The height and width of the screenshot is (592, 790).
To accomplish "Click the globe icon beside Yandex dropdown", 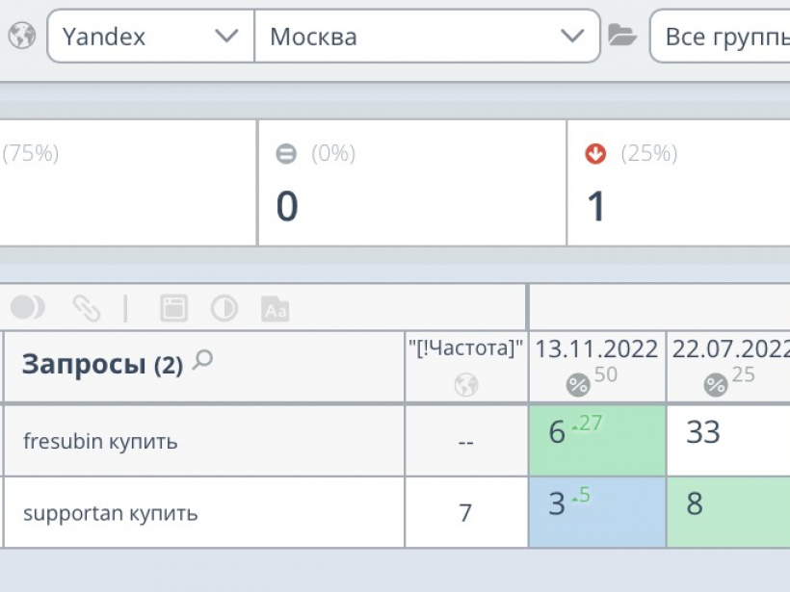I will pyautogui.click(x=21, y=37).
